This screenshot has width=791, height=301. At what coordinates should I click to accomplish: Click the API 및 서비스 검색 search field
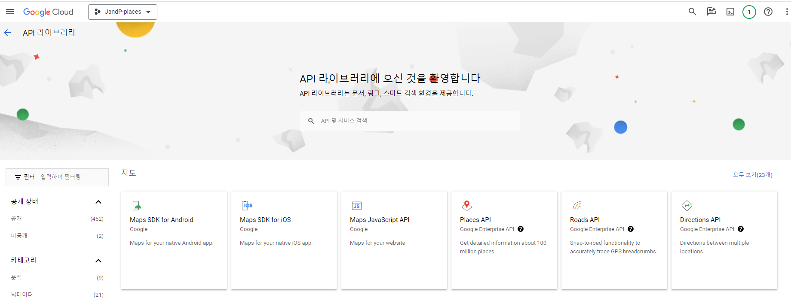click(410, 121)
